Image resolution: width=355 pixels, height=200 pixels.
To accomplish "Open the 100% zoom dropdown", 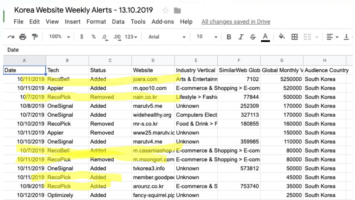I will tap(59, 37).
